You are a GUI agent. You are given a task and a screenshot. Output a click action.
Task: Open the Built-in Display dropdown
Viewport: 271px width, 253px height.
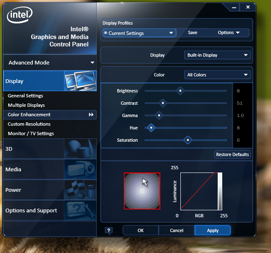(x=217, y=55)
